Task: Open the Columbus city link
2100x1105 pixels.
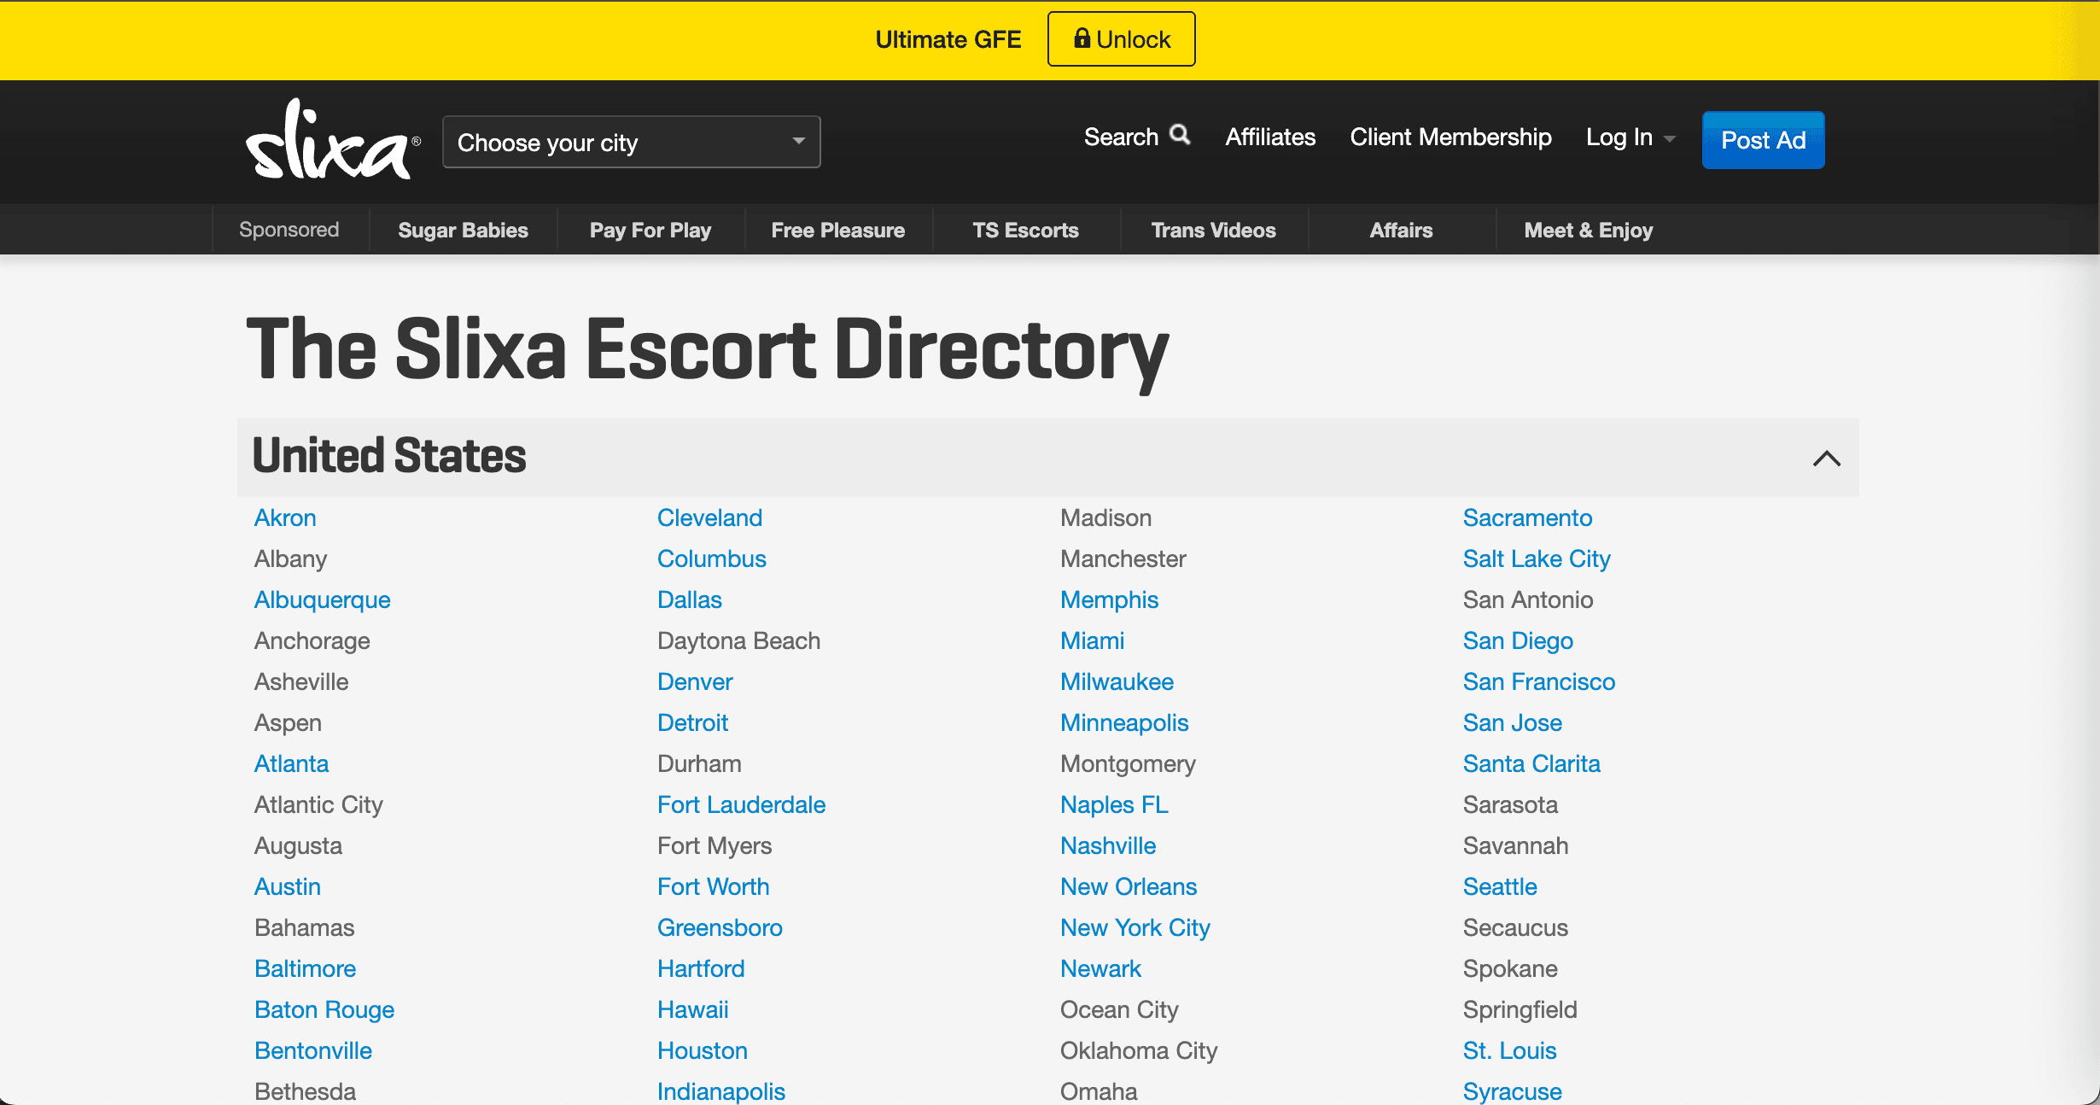Action: click(x=712, y=558)
